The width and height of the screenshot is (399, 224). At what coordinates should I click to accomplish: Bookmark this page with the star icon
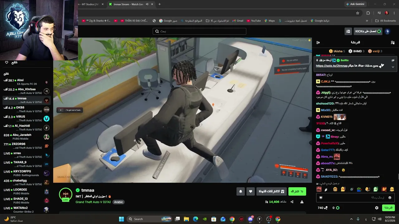click(358, 13)
